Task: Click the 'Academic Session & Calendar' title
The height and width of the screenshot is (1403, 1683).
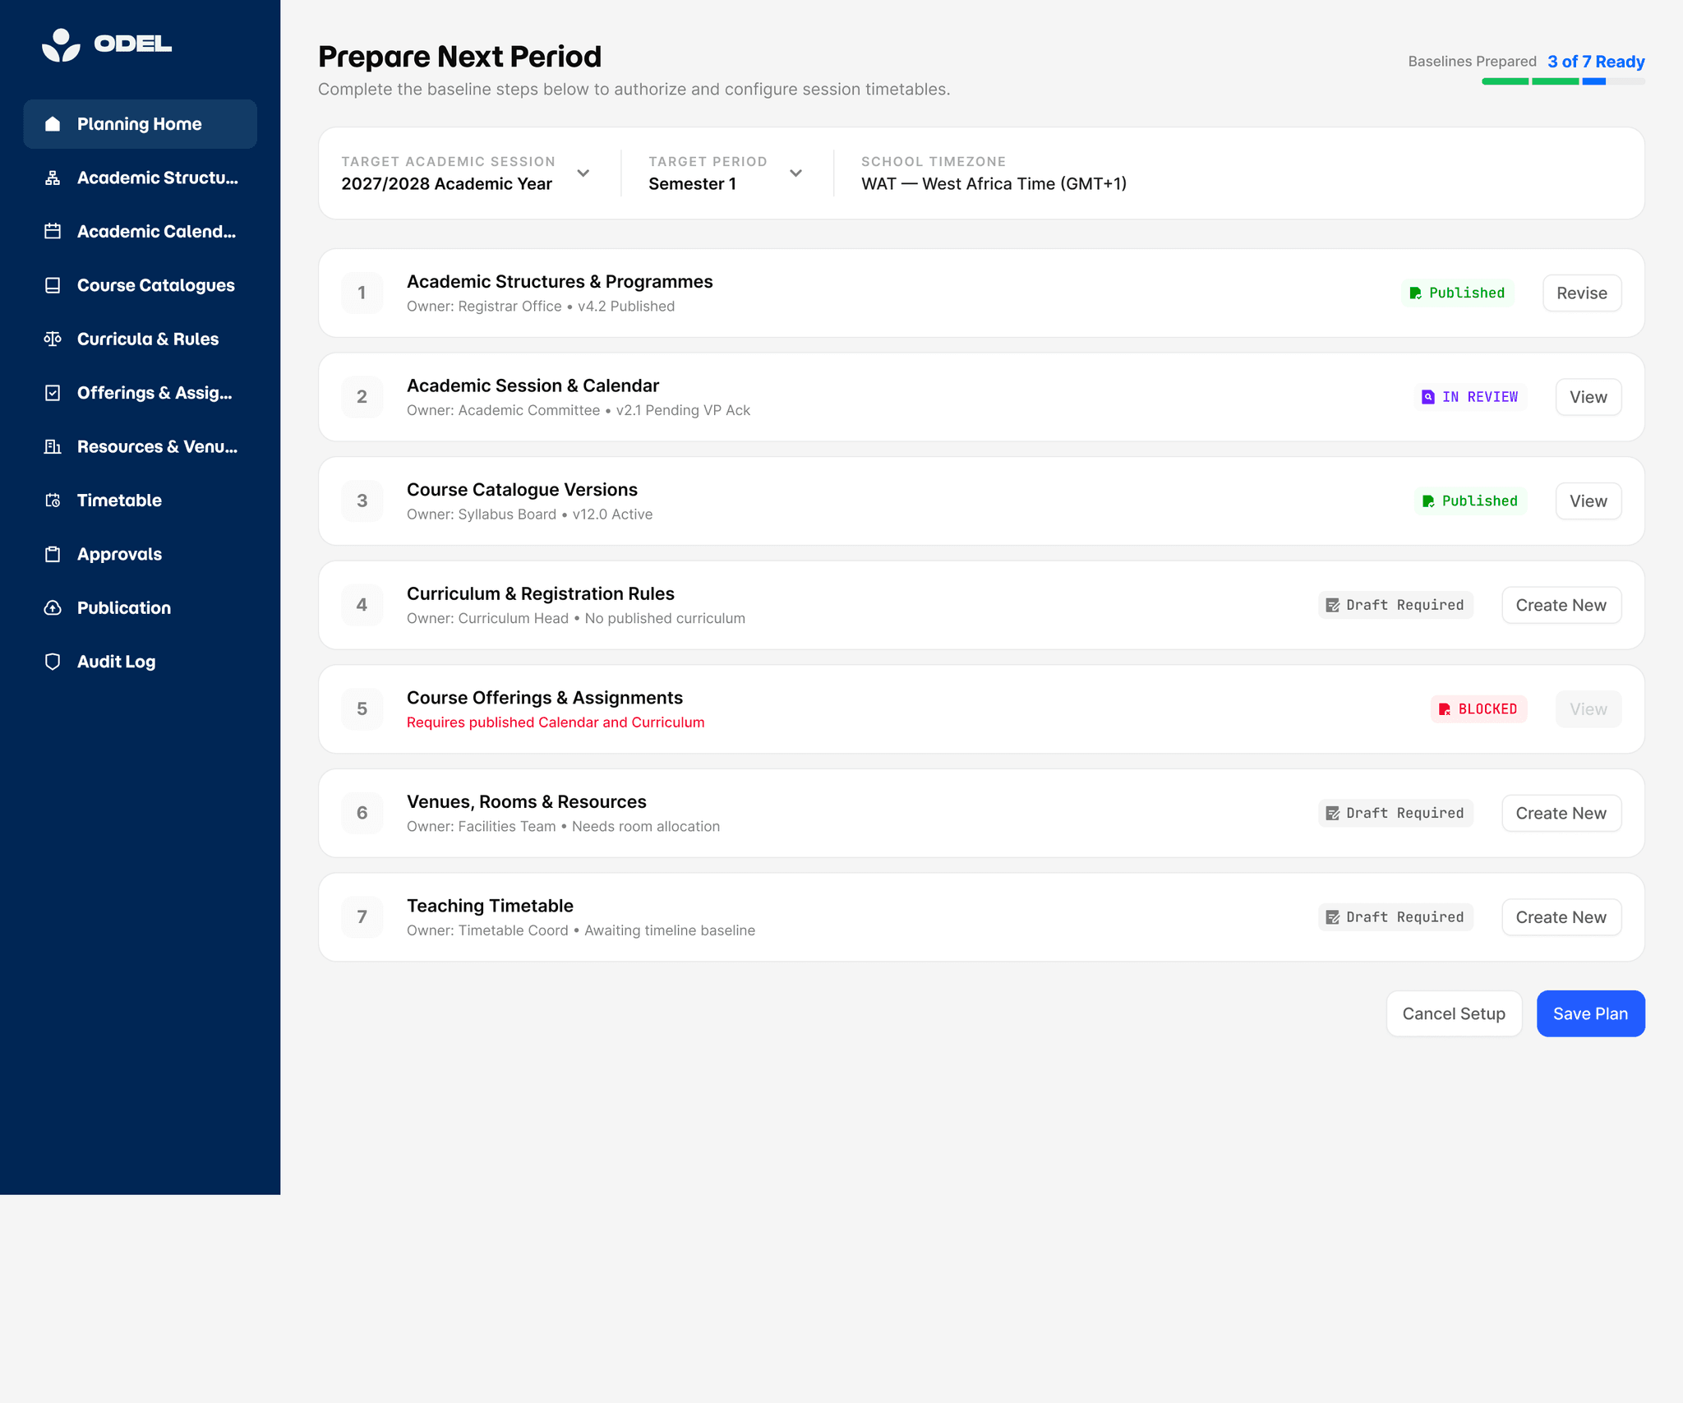Action: (533, 386)
